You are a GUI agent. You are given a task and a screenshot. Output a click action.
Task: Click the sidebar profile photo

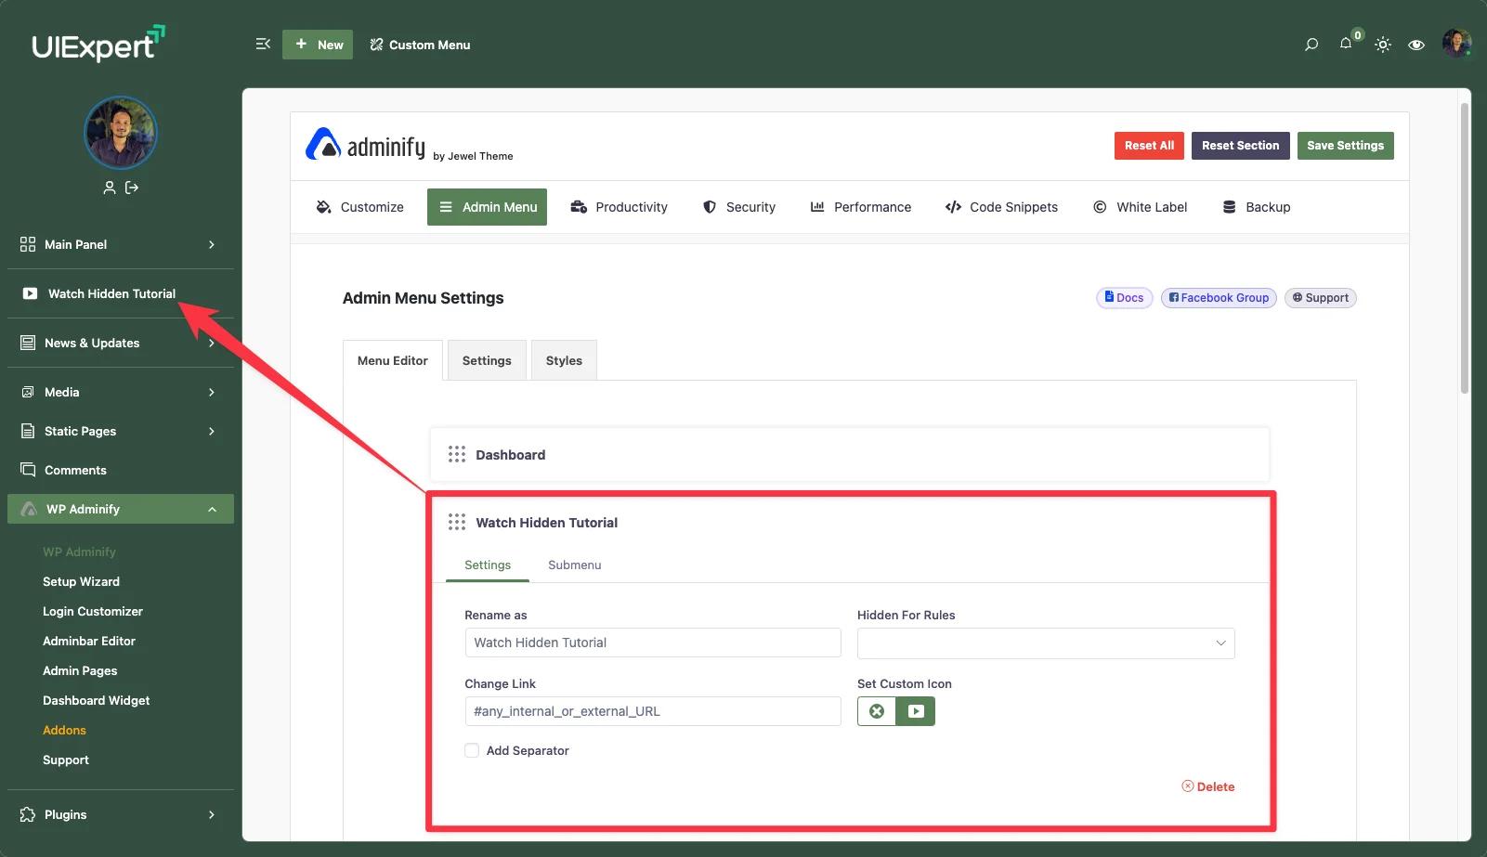[121, 133]
